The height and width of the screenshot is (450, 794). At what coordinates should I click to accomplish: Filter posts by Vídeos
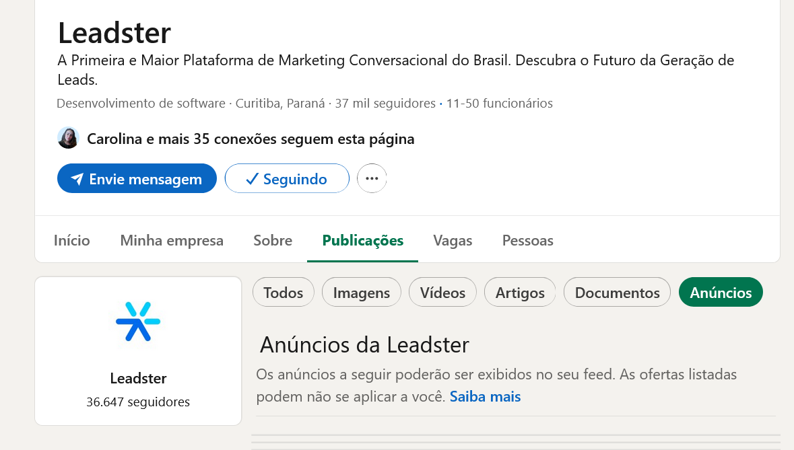pos(442,292)
